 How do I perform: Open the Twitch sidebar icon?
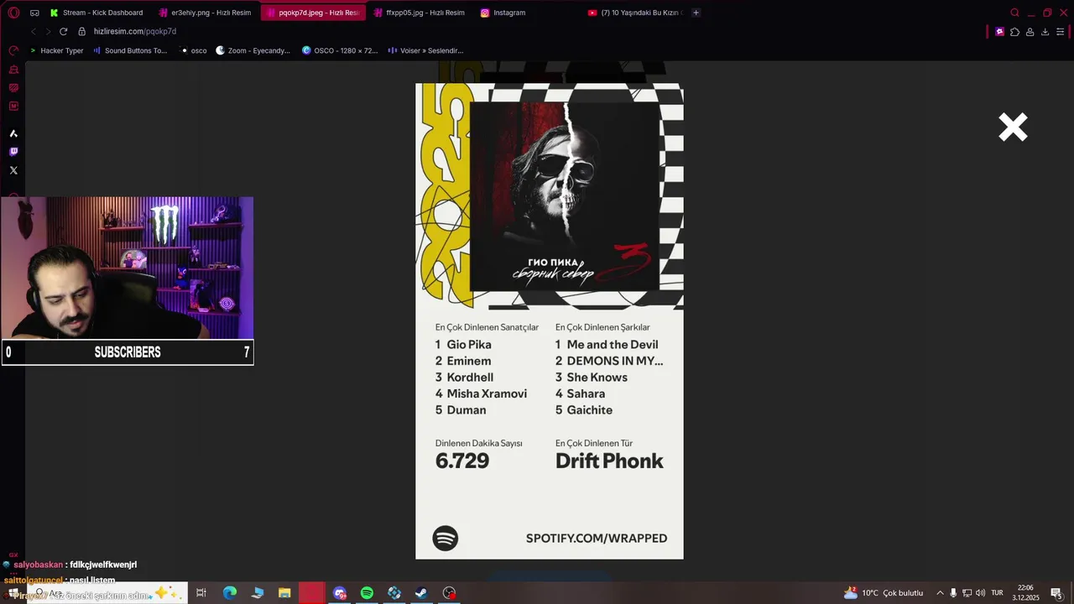(13, 152)
